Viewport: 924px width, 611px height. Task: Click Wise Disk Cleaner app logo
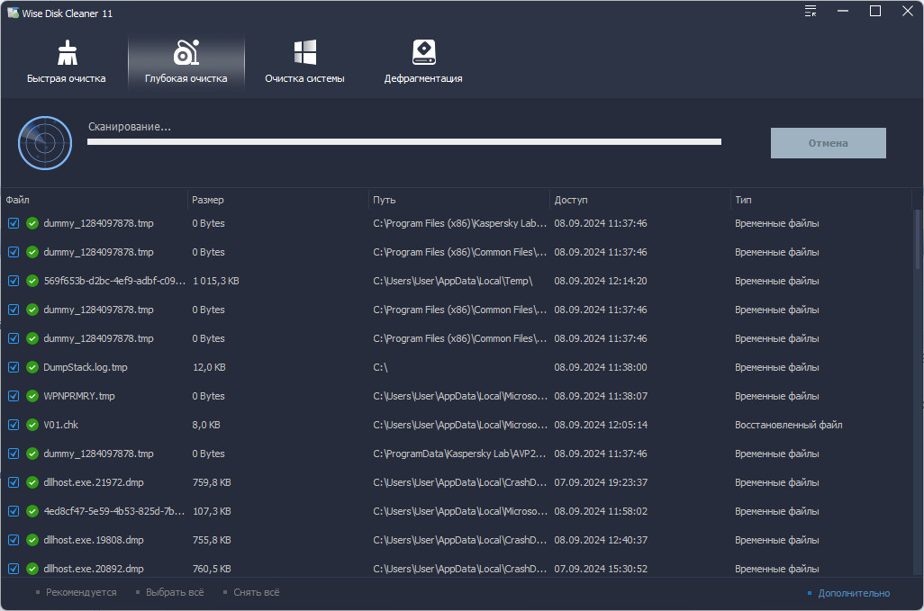(13, 13)
